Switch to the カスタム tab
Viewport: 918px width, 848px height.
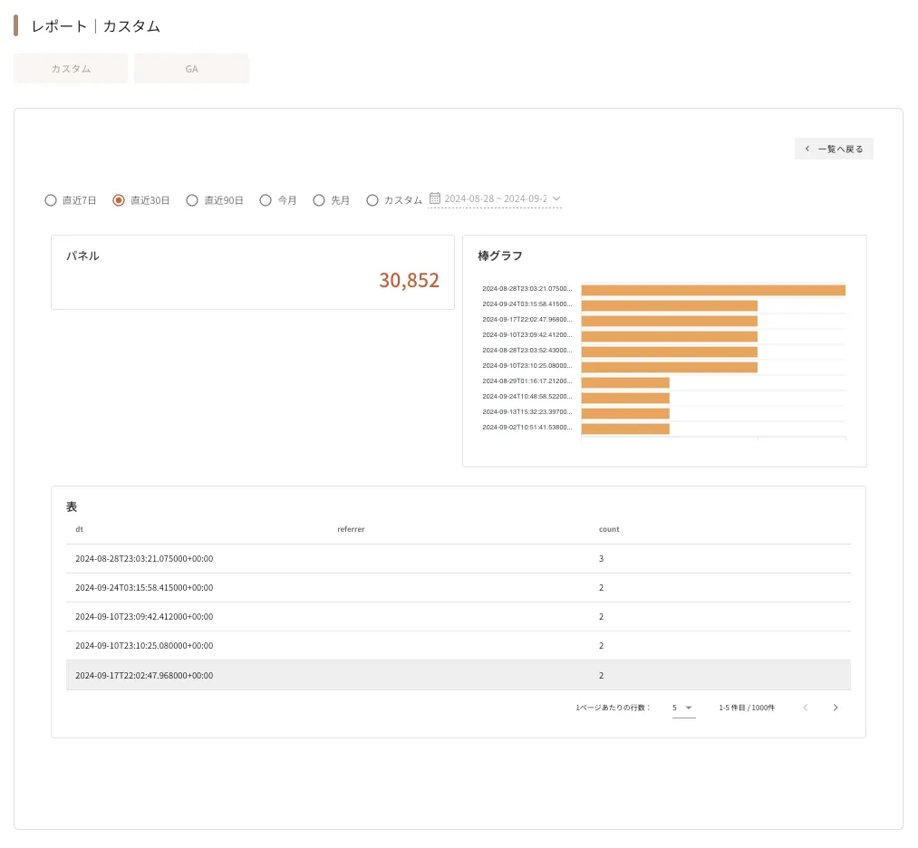(71, 69)
